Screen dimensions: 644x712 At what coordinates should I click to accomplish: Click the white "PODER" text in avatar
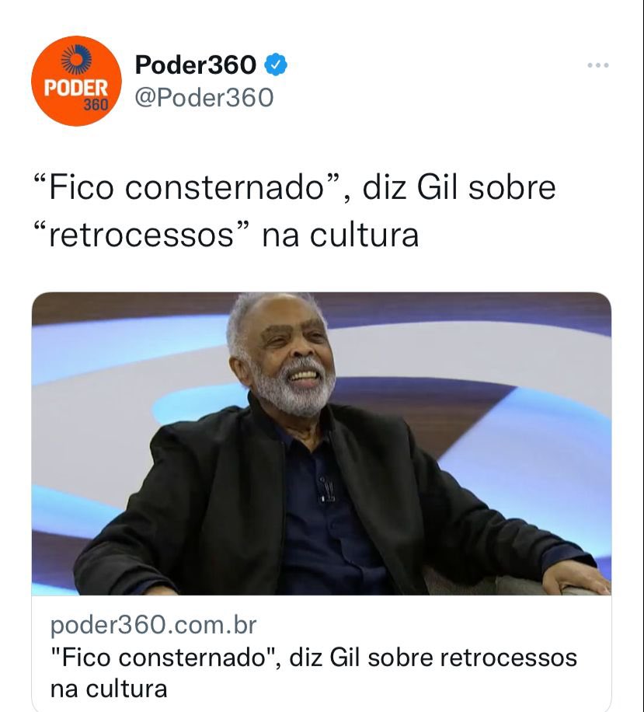[x=76, y=88]
